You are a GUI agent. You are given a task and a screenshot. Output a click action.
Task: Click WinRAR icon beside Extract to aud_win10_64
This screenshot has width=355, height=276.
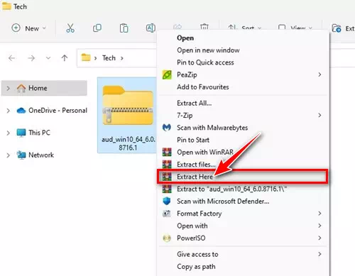[167, 189]
